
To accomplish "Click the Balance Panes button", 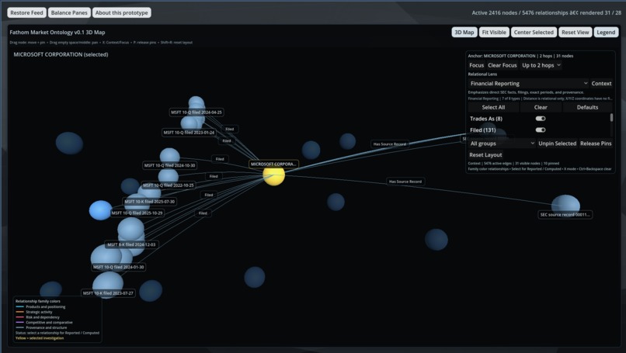I will (x=69, y=12).
